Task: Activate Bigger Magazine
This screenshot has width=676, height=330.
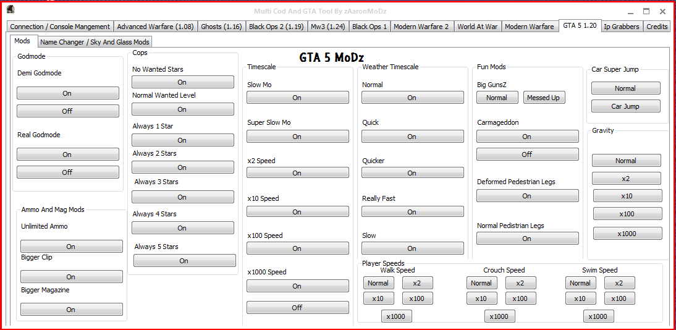Action: 72,309
